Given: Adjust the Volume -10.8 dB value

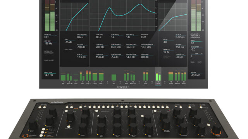Looking at the screenshot, I should (195, 75).
